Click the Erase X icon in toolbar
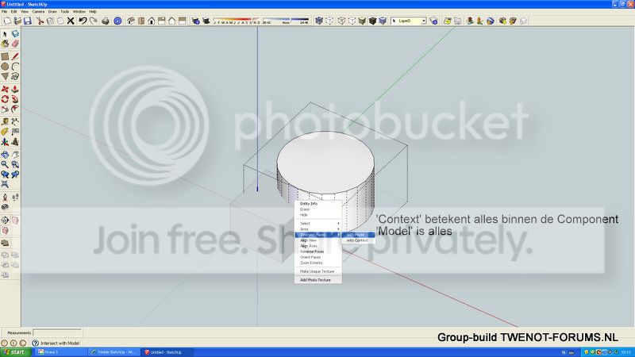Screen dimensions: 635x357 point(71,21)
